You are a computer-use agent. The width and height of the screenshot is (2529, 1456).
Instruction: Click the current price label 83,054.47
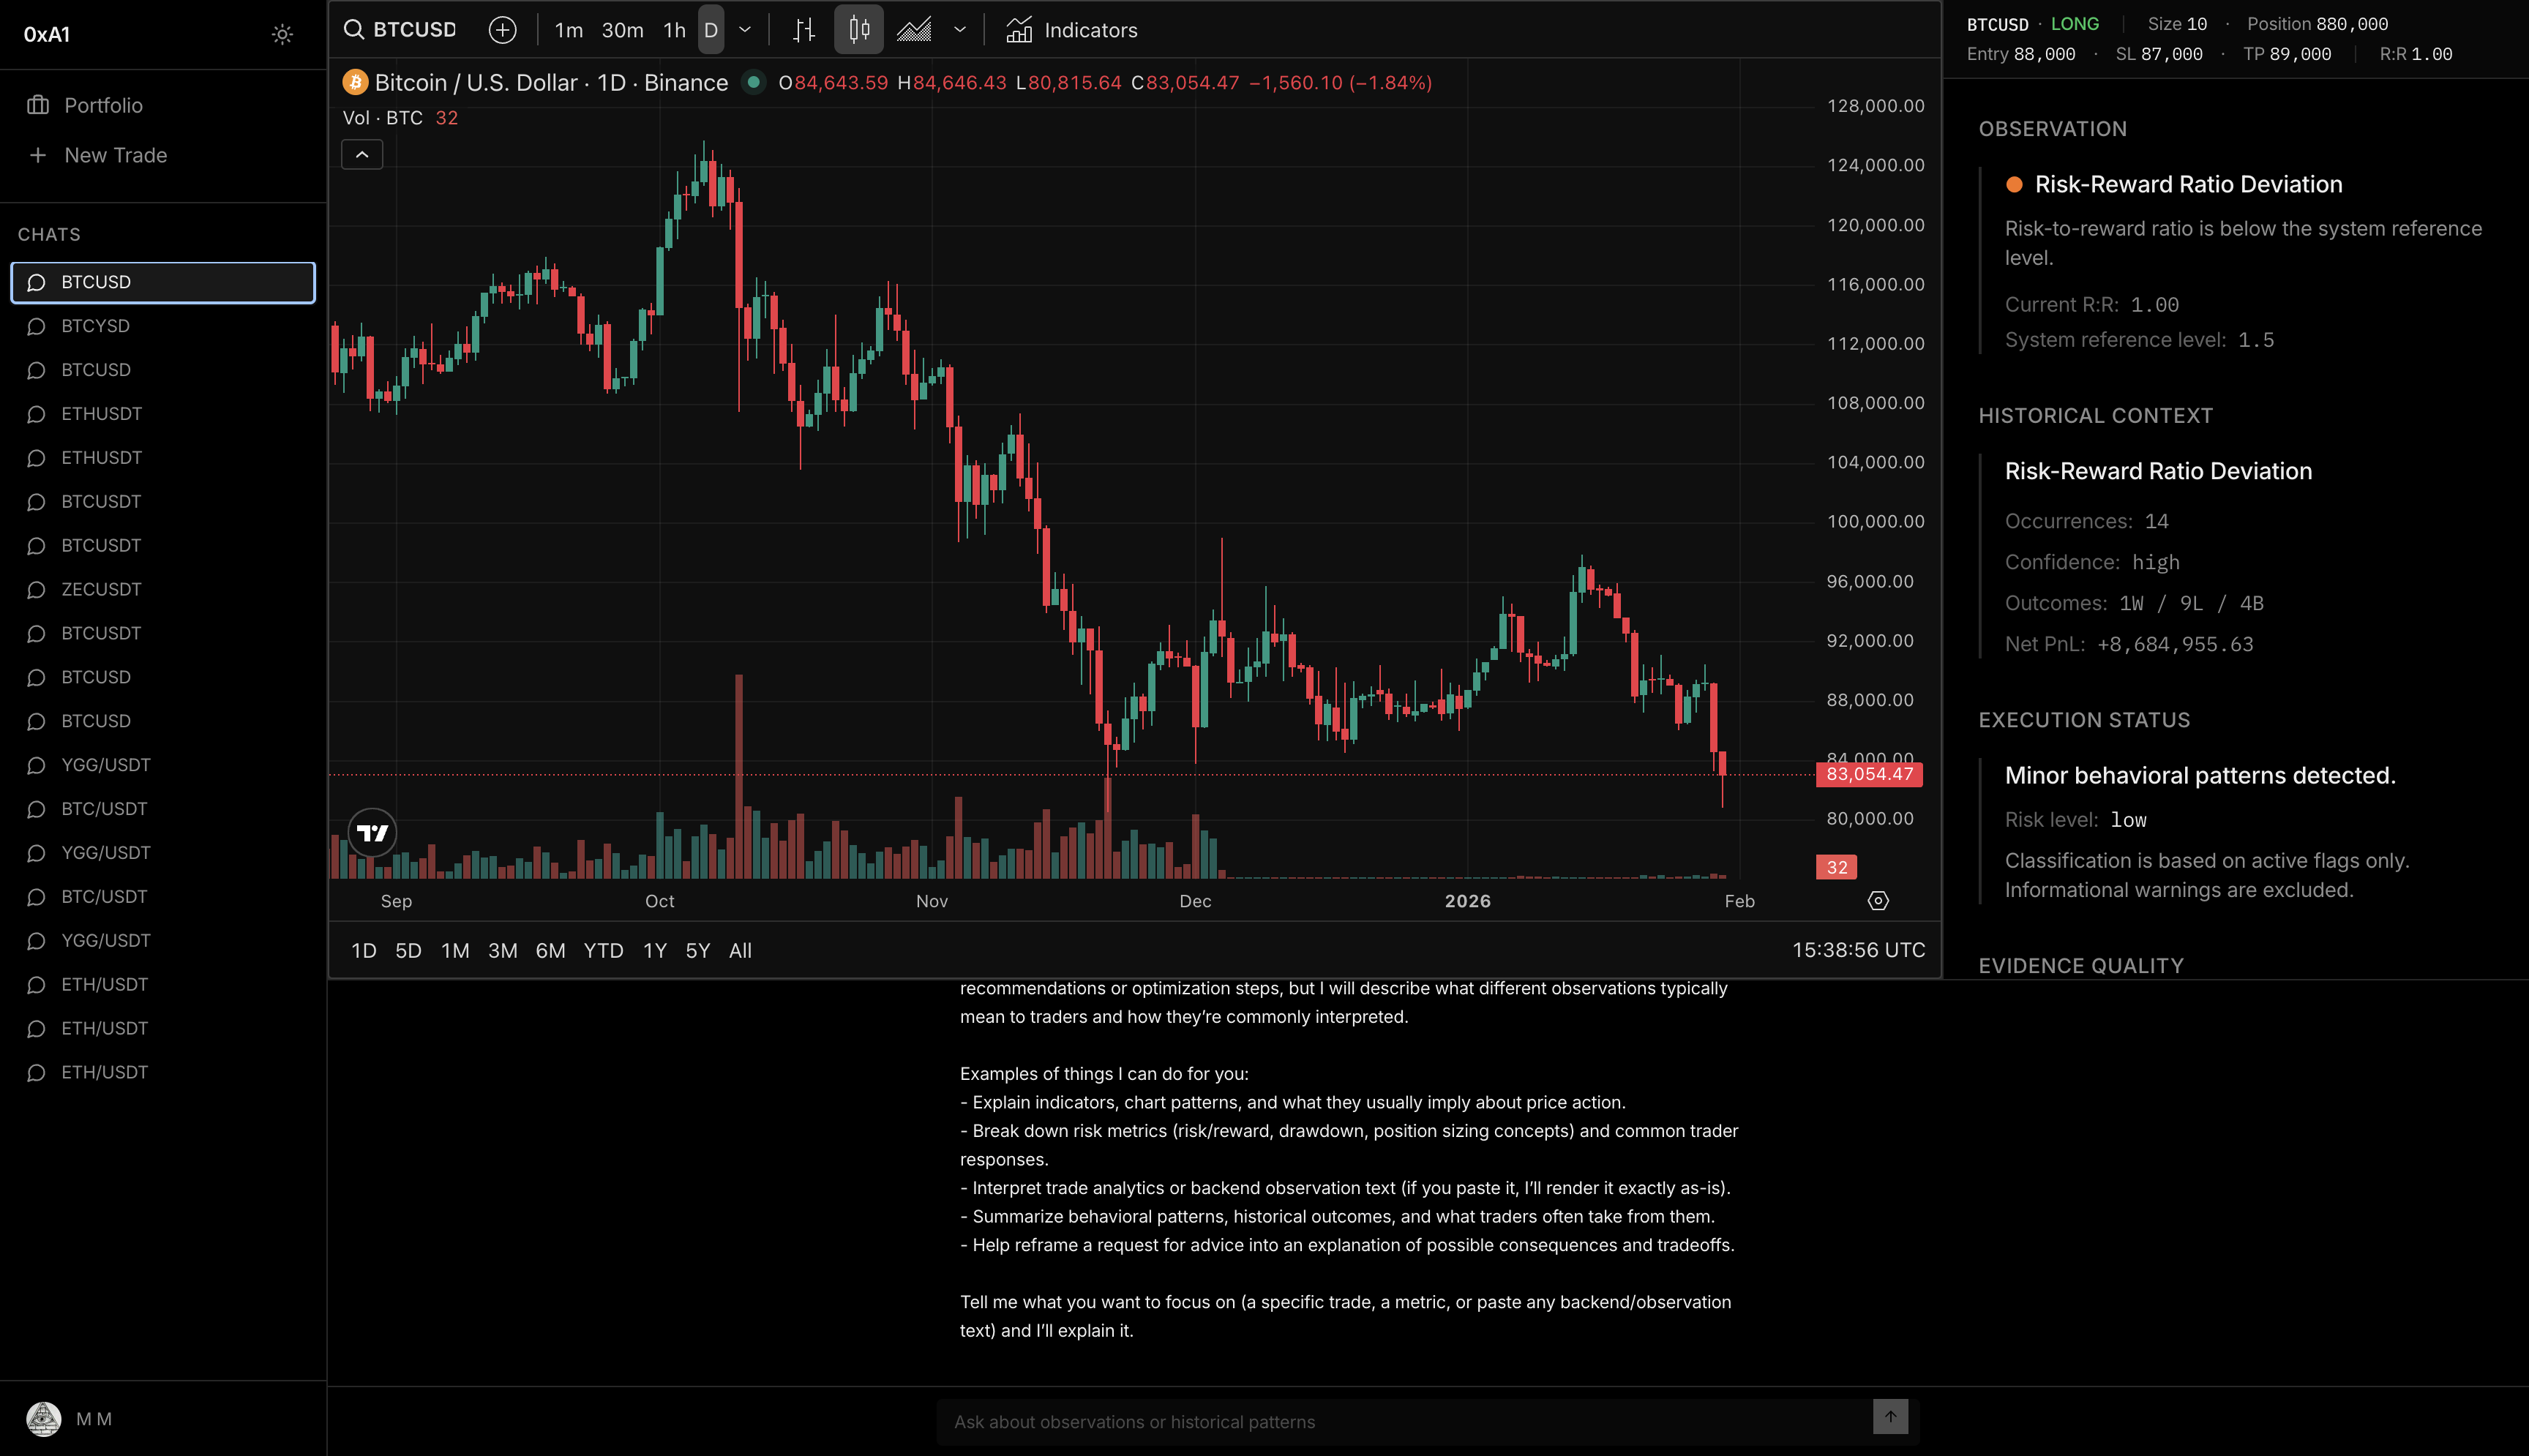coord(1868,773)
